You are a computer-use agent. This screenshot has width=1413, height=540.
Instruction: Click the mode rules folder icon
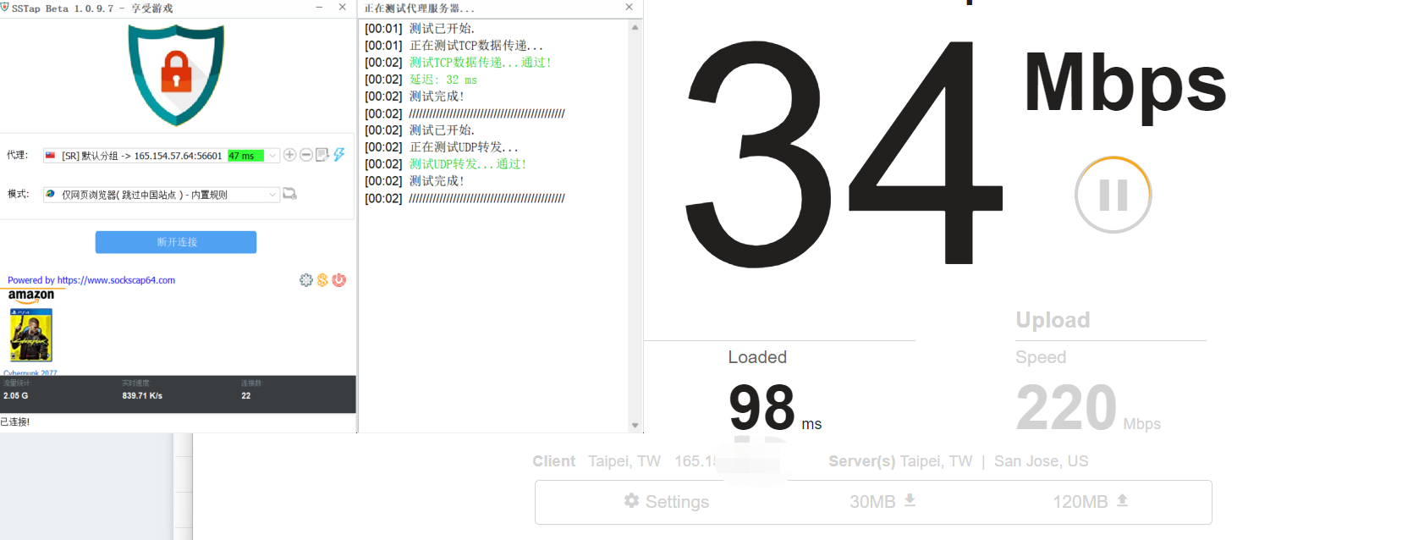[289, 194]
